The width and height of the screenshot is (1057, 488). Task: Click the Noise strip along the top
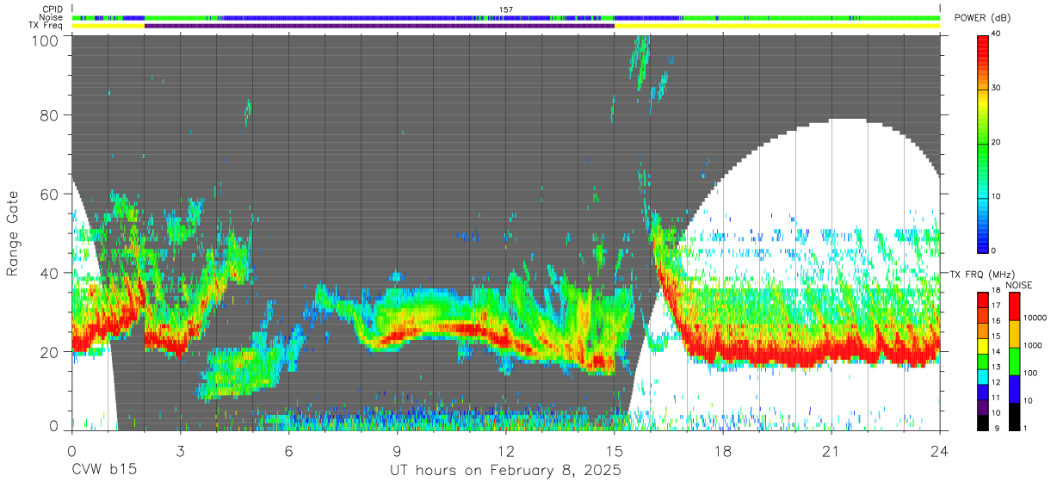pos(505,17)
